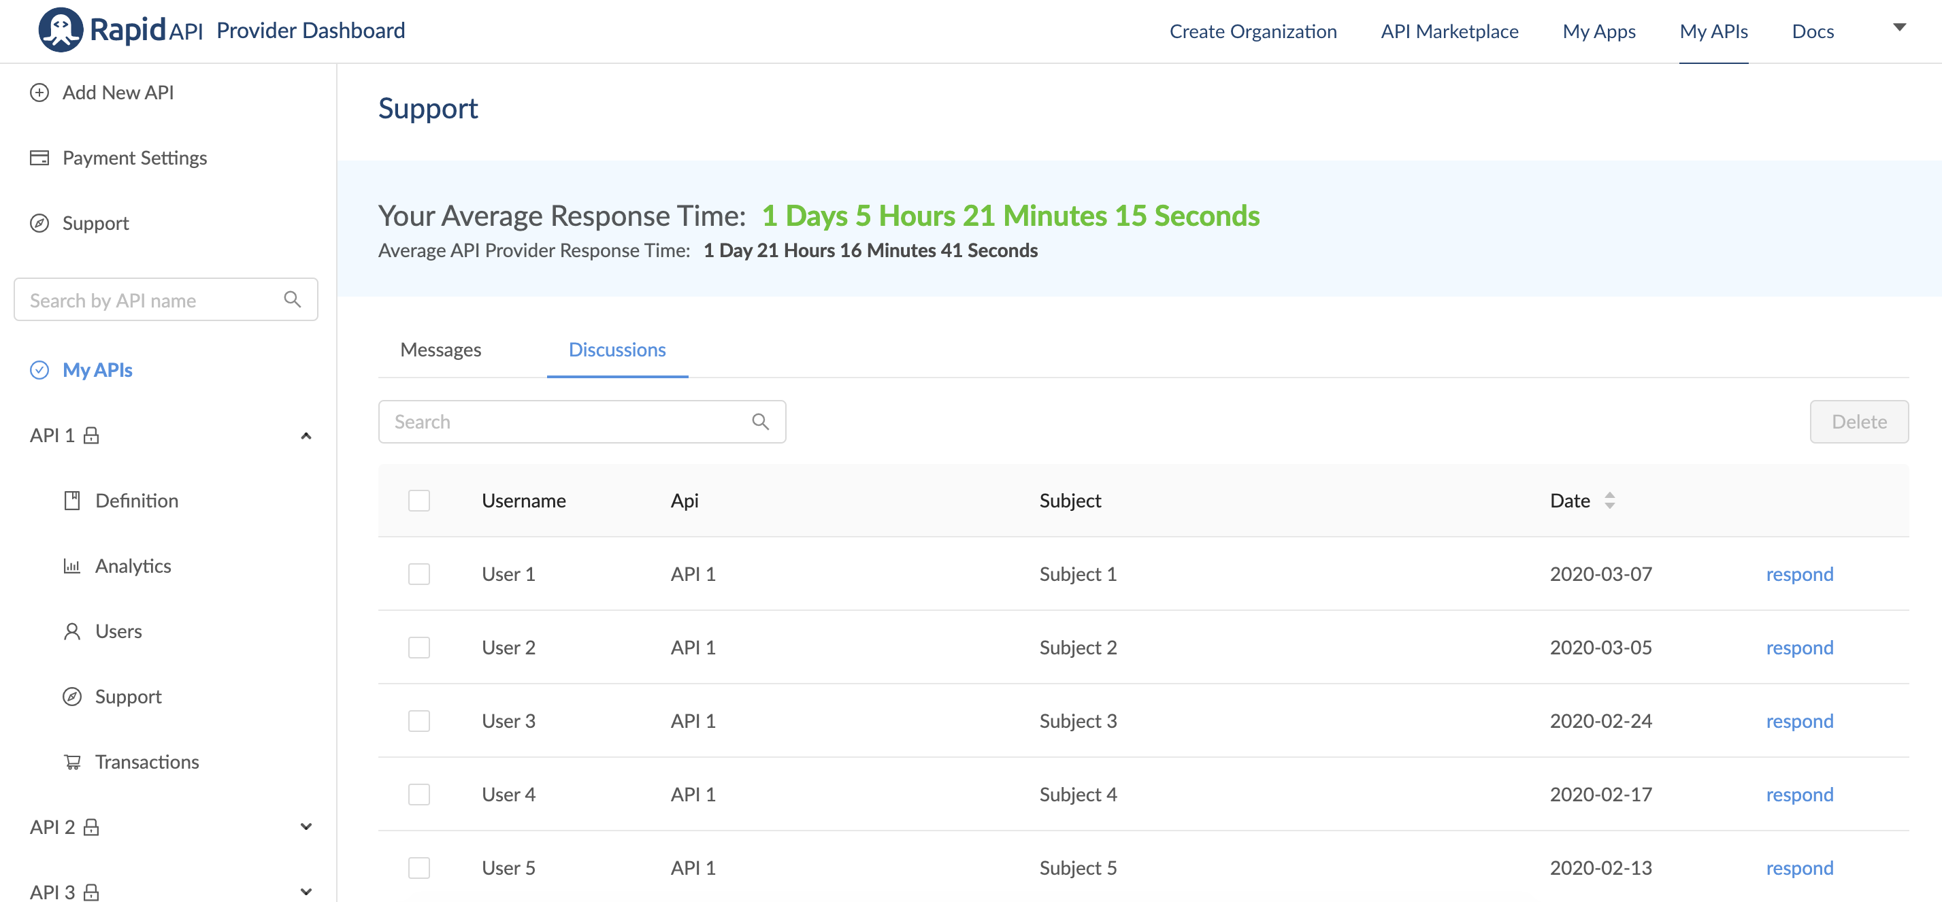
Task: Sort the table by the Date column arrows
Action: pyautogui.click(x=1609, y=501)
